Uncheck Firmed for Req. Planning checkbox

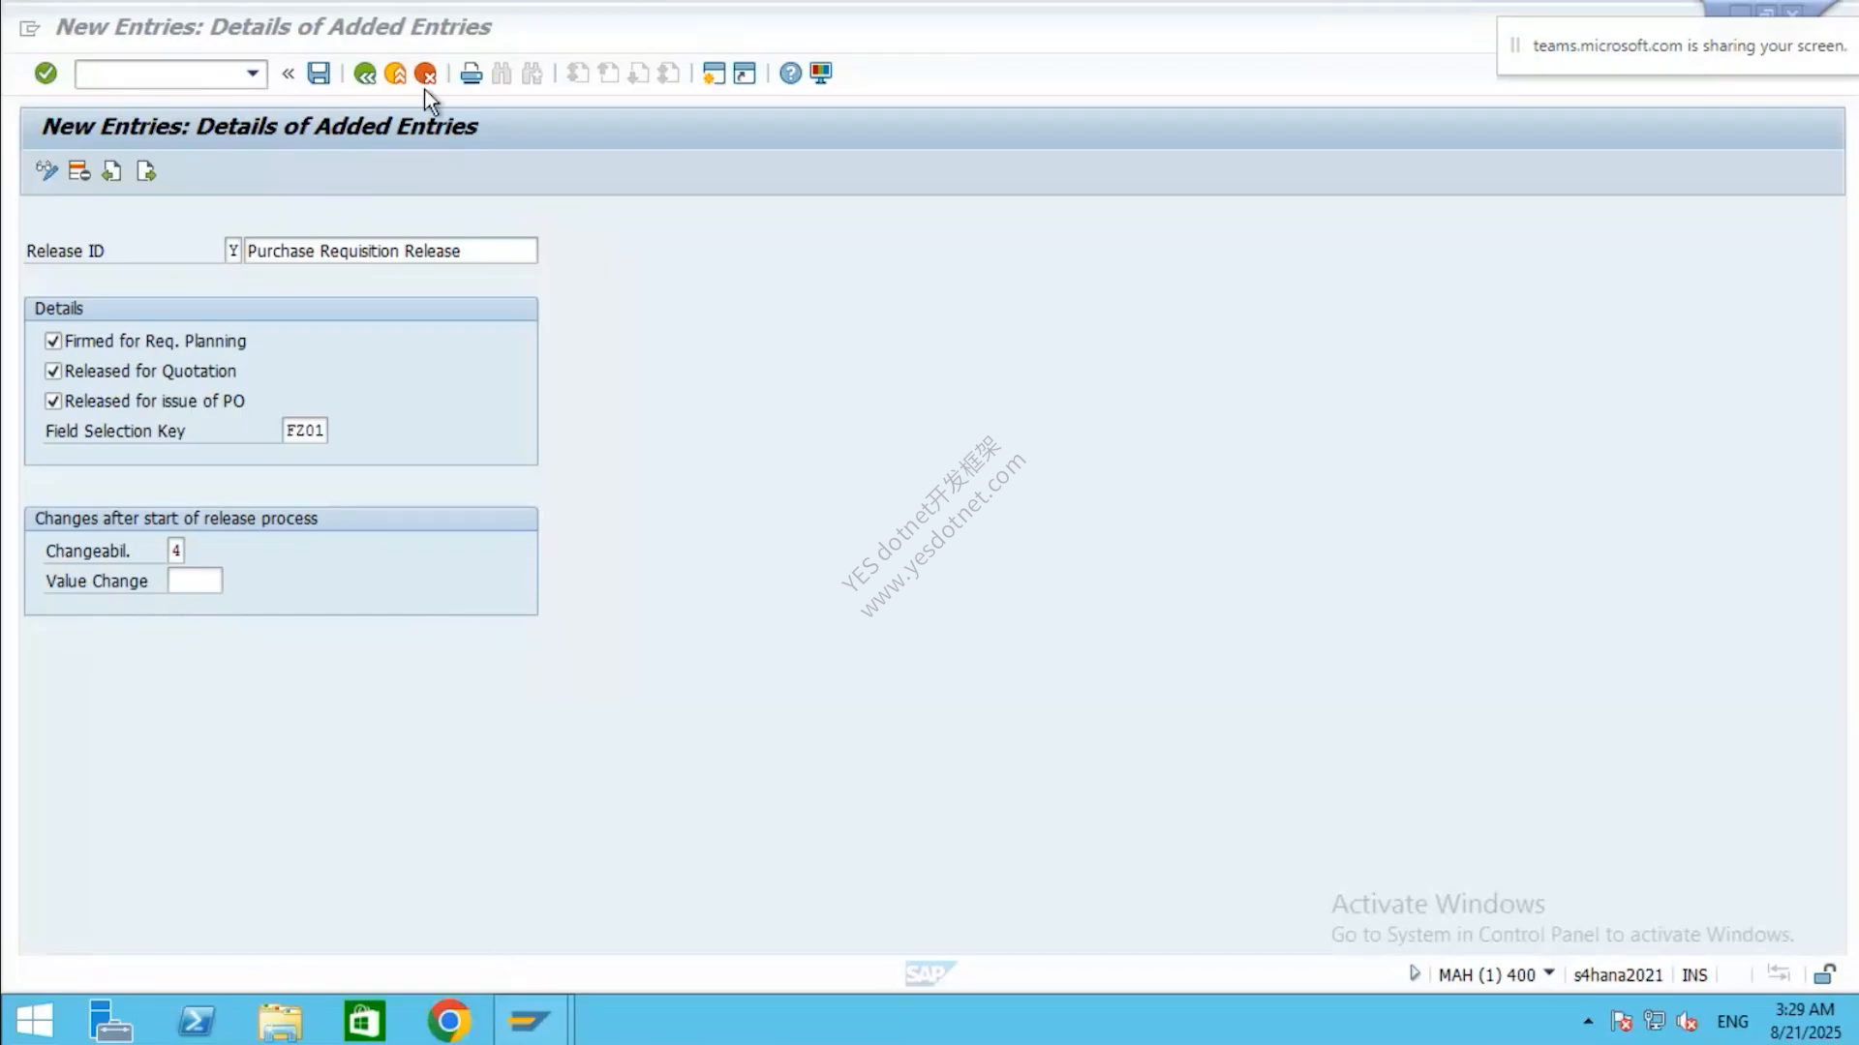(53, 341)
